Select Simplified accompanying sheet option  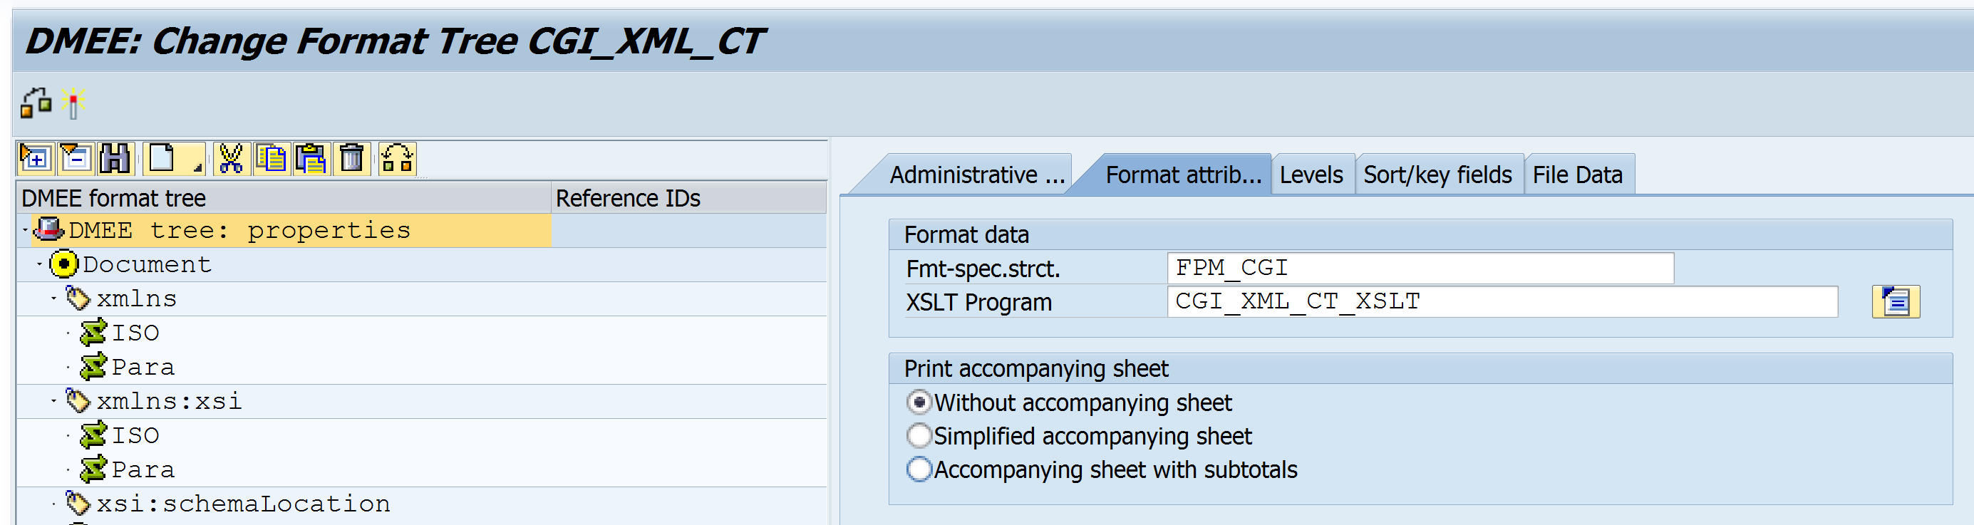click(x=919, y=436)
